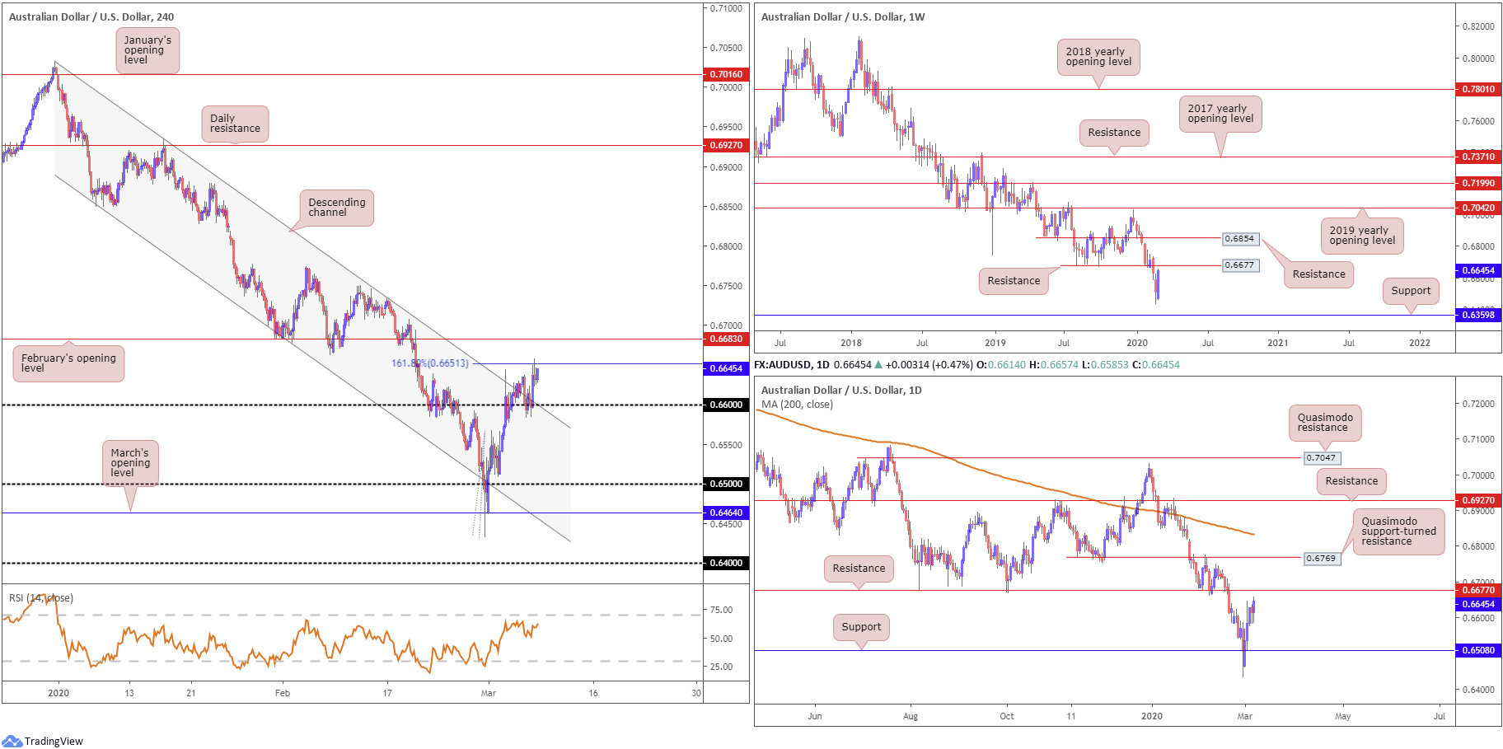Viewport: 1503px width, 749px height.
Task: Click the MA (200, close) indicator label
Action: tap(797, 405)
